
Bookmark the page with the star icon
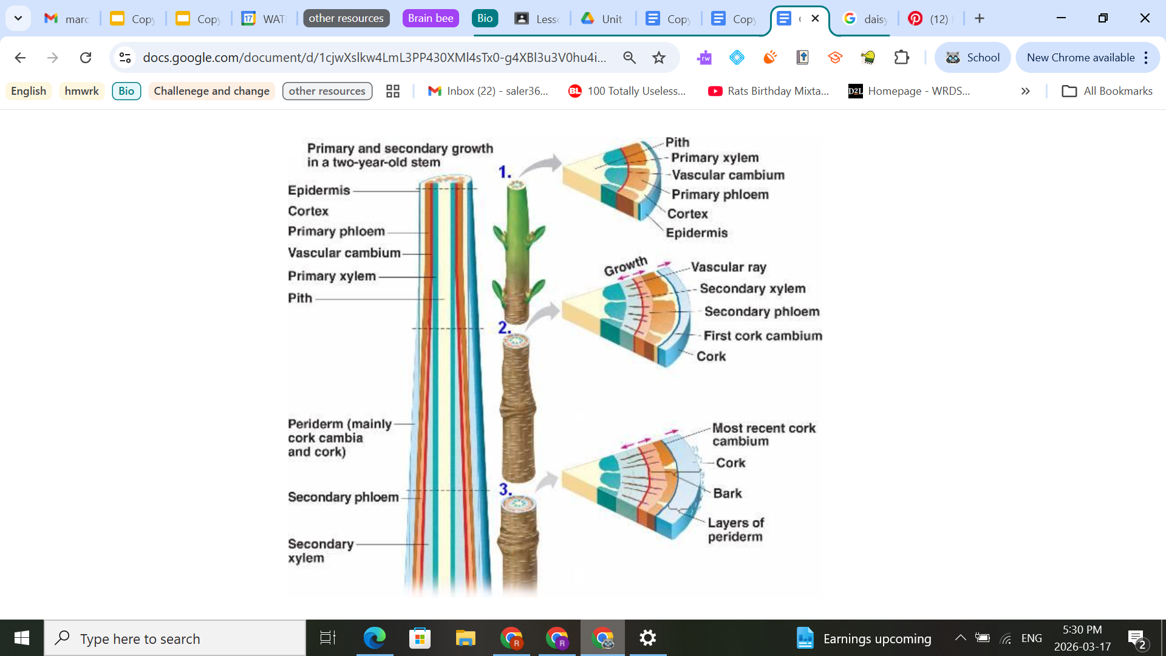[658, 58]
